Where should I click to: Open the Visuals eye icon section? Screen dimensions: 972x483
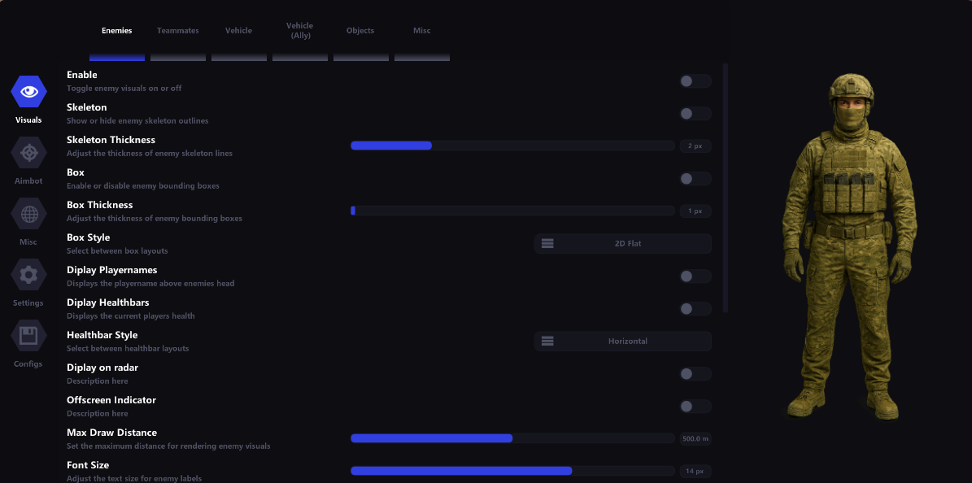[28, 92]
